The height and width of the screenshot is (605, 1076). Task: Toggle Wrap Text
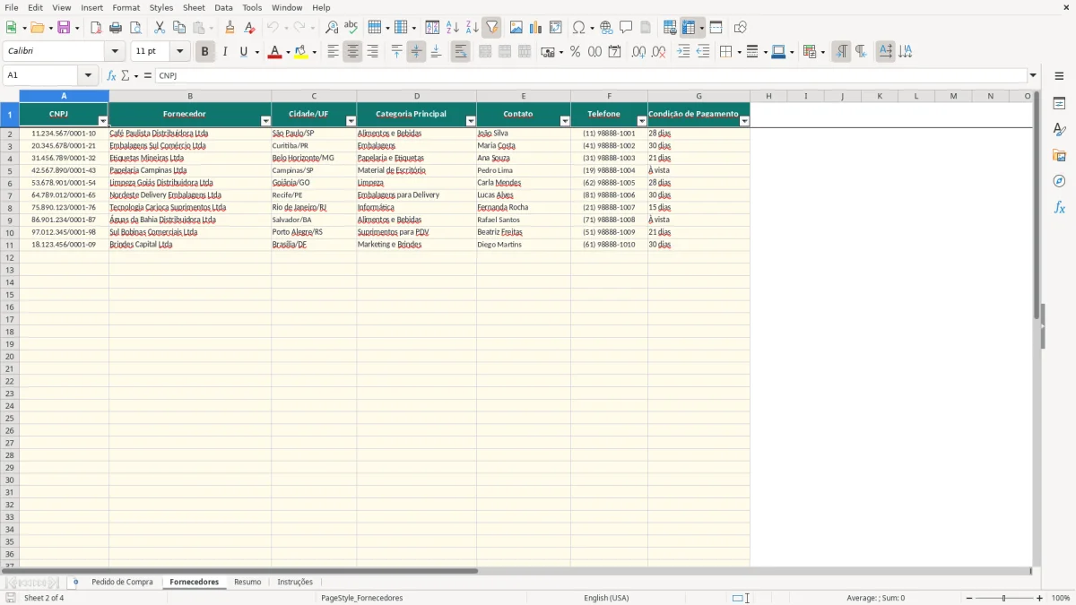tap(460, 52)
